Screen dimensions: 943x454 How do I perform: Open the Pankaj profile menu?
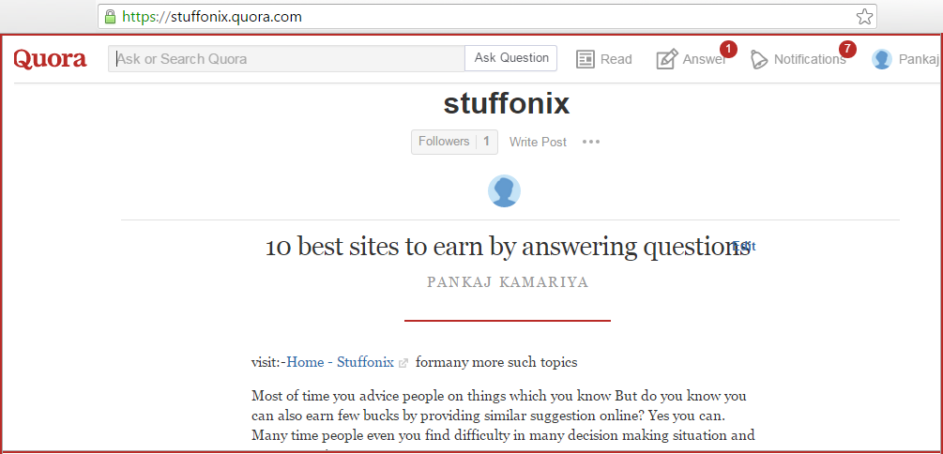(905, 59)
